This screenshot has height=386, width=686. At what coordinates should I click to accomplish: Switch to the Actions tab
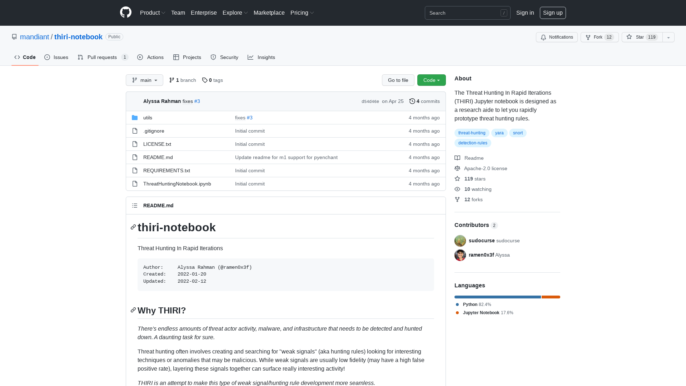click(150, 57)
